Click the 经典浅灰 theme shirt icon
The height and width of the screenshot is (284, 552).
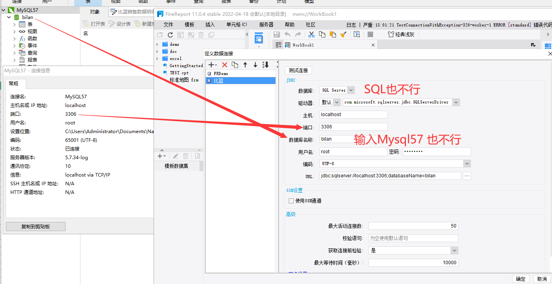[391, 34]
